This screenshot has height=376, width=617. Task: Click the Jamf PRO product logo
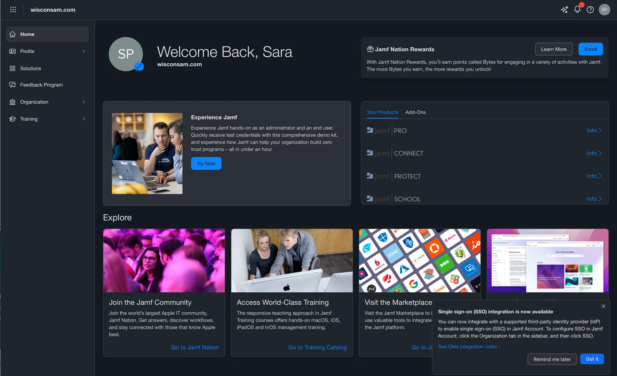coord(387,130)
